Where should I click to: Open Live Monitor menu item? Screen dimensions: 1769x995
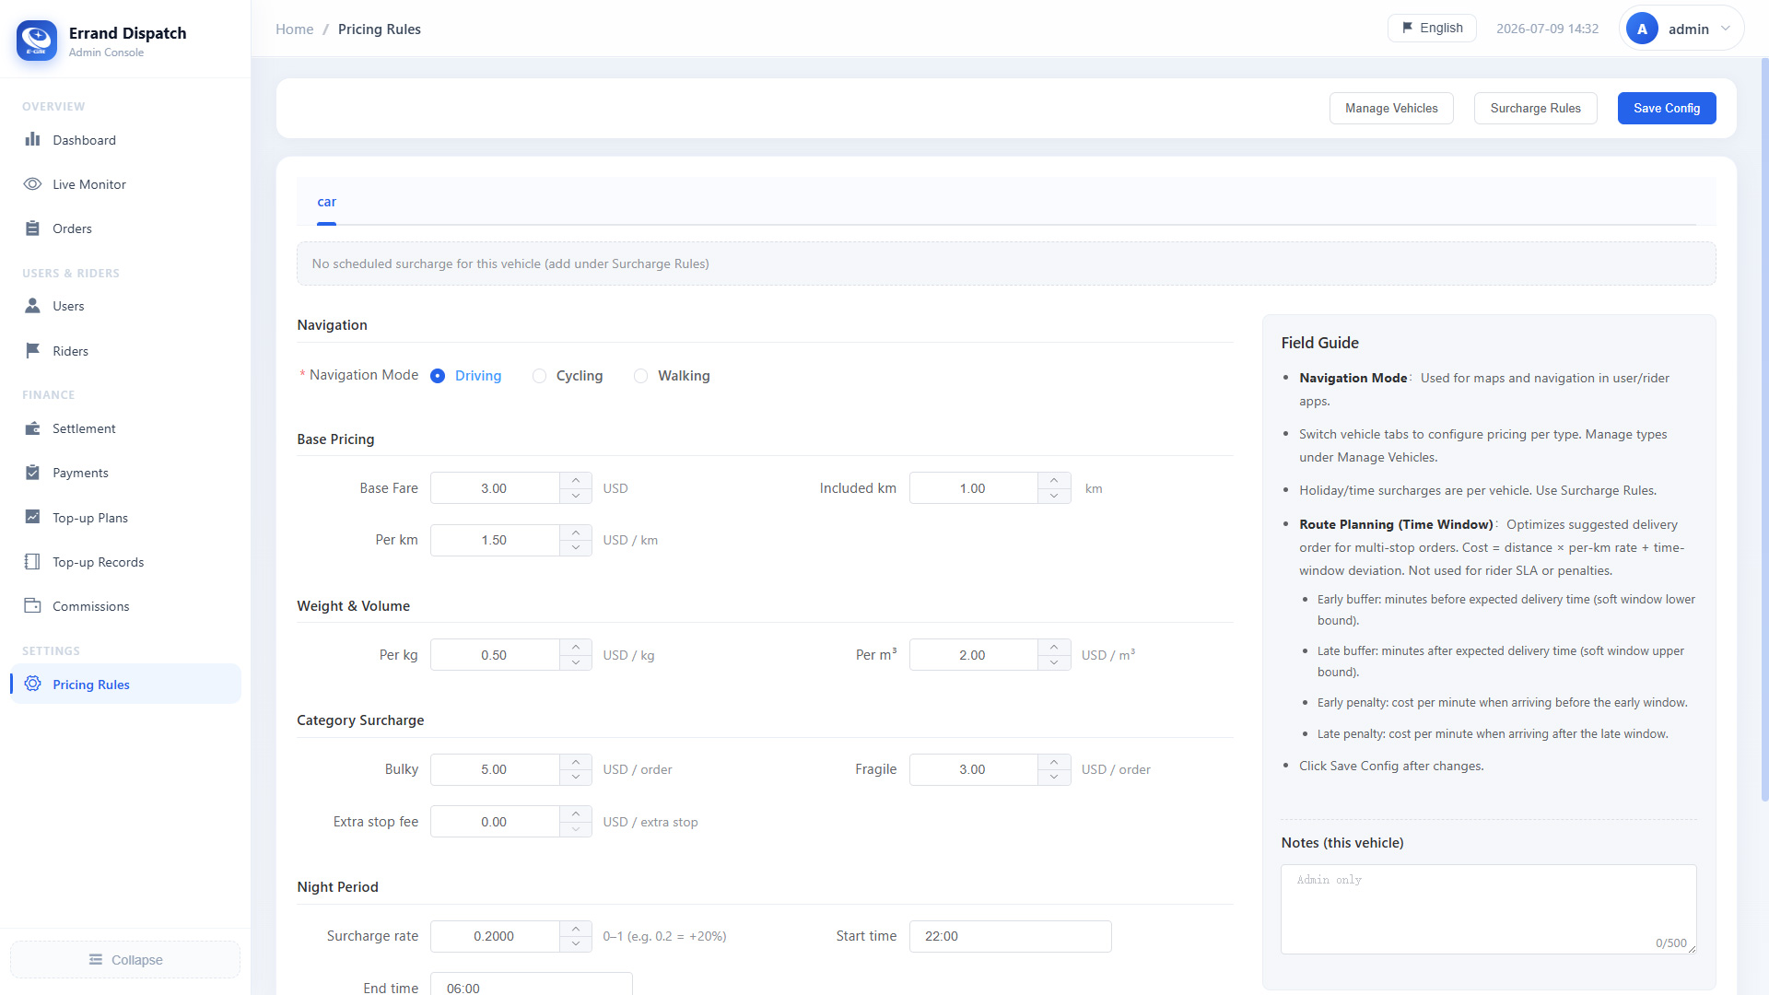(125, 184)
